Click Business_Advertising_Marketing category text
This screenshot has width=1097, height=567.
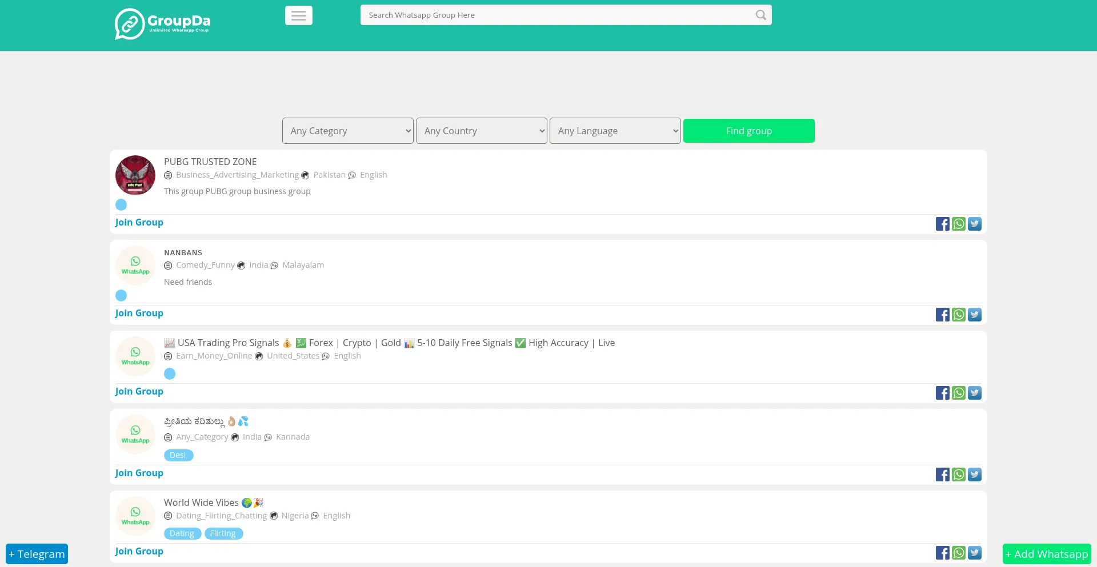click(237, 175)
